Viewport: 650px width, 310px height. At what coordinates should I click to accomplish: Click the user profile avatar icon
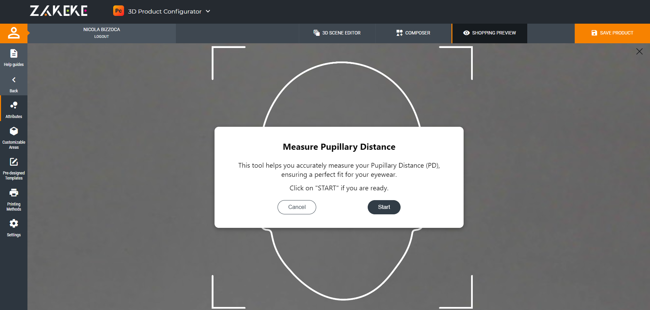(14, 33)
